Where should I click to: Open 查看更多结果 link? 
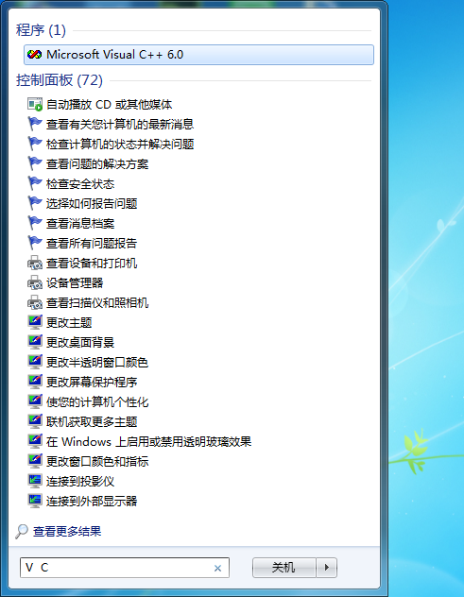coord(67,532)
